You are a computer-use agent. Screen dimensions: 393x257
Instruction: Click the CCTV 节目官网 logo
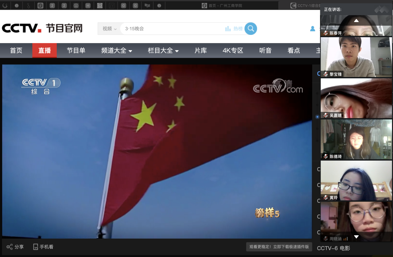click(x=42, y=28)
